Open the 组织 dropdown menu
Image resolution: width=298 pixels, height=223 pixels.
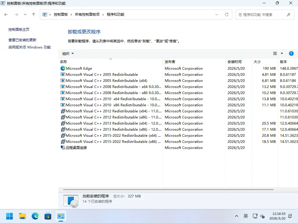point(68,54)
